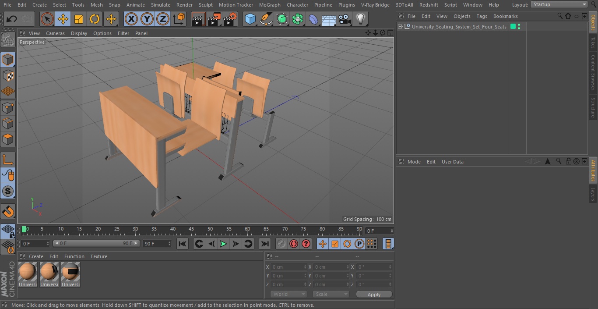This screenshot has width=598, height=309.
Task: Toggle Parameter keyframe recording
Action: click(x=359, y=244)
